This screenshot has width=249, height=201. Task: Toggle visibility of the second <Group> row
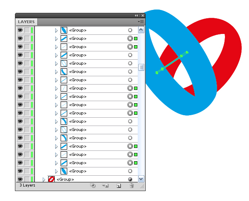[x=20, y=39]
